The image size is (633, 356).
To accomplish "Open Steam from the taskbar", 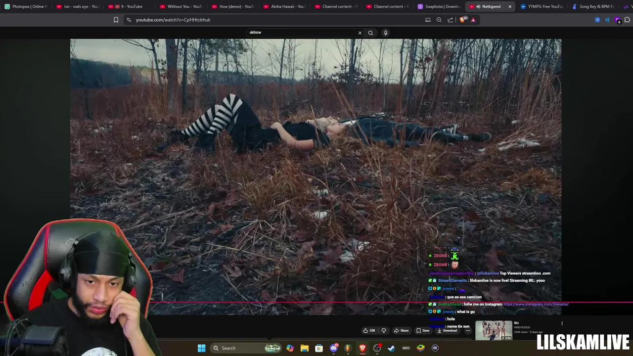I will (391, 348).
